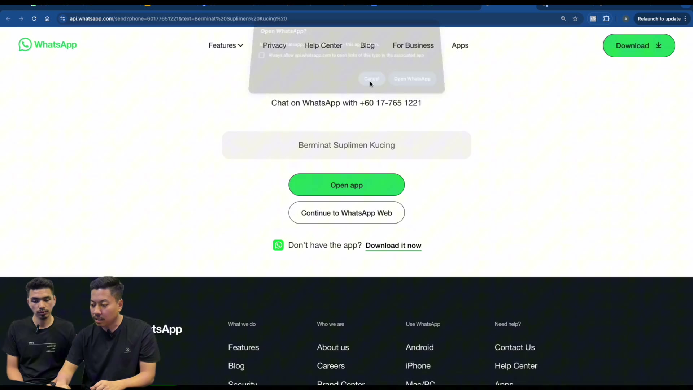
Task: Open the extension icon left of the puzzle icon
Action: click(x=593, y=18)
